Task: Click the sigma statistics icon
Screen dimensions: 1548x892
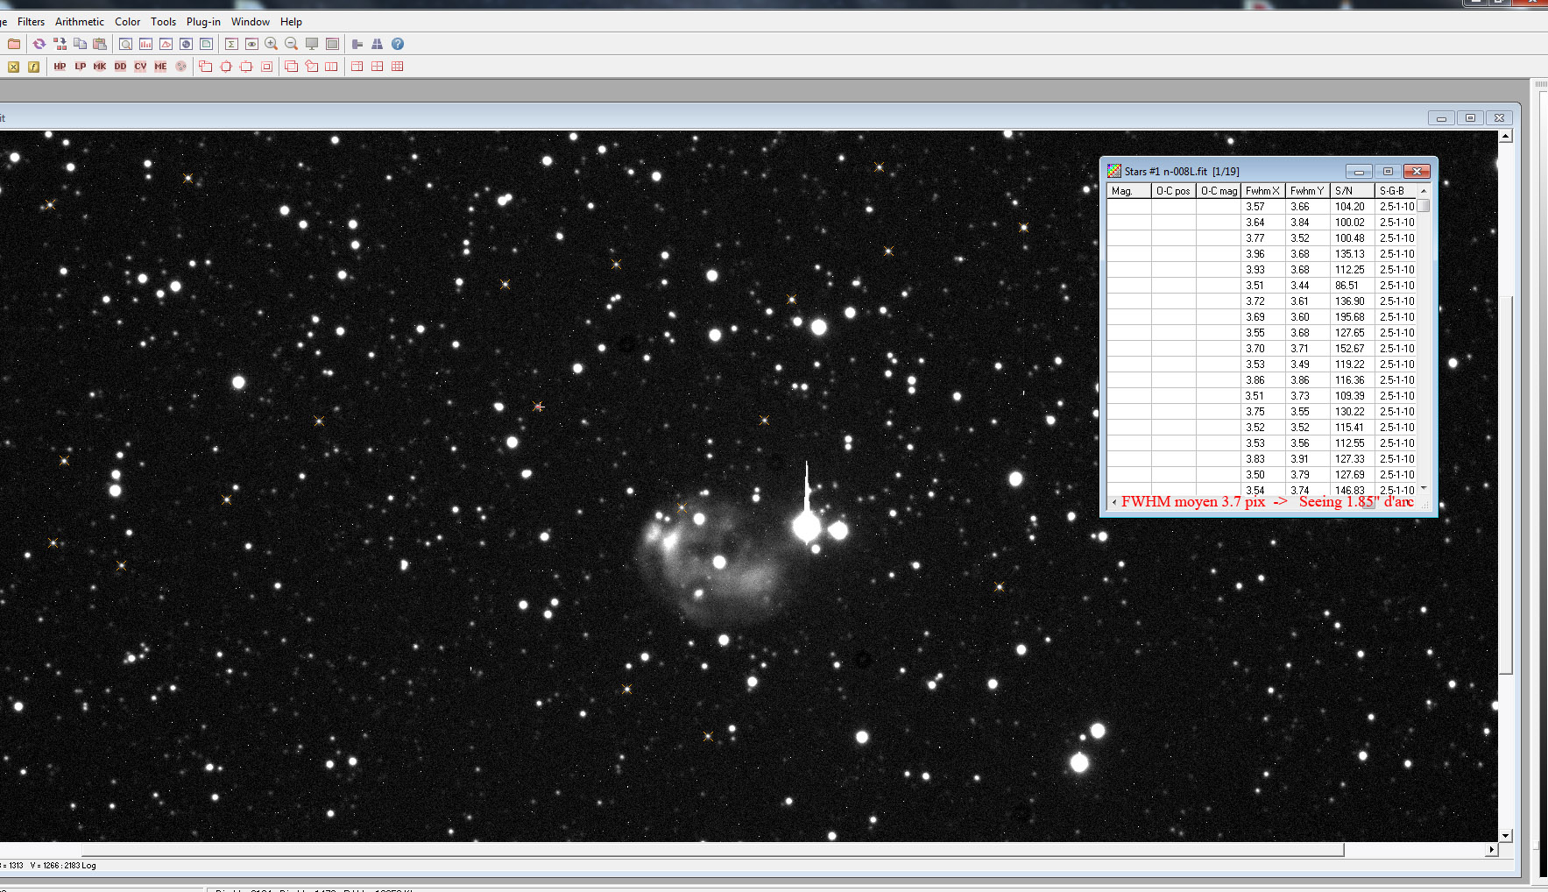Action: click(x=231, y=44)
